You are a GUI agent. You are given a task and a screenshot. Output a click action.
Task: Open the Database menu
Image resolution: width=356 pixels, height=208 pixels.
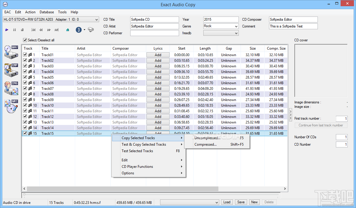tap(46, 12)
